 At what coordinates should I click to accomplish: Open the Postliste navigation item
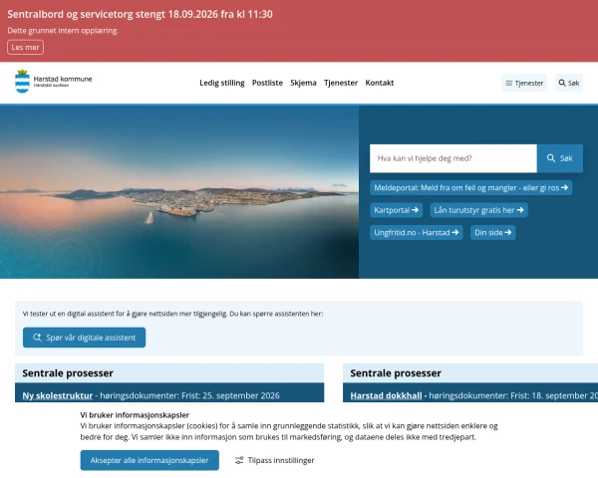[267, 83]
